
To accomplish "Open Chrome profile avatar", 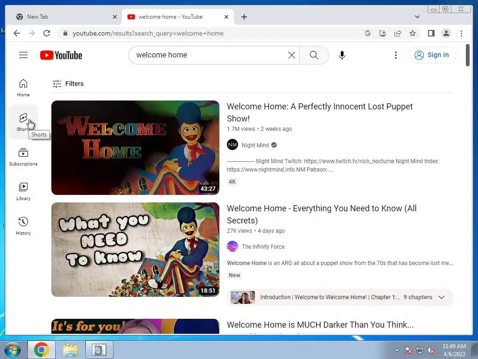I will point(446,33).
